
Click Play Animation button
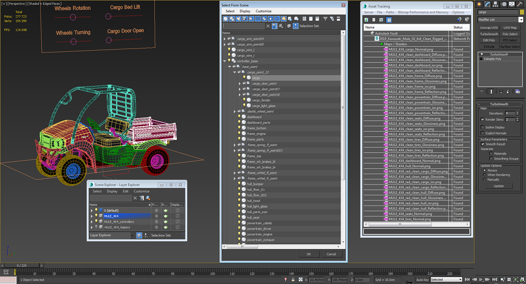481,279
